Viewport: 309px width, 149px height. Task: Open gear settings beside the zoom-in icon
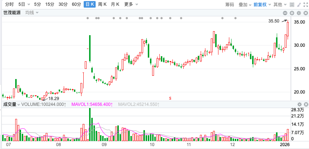tap(298, 13)
